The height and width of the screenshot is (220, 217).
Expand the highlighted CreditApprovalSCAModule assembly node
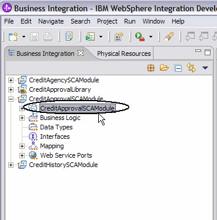point(22,108)
